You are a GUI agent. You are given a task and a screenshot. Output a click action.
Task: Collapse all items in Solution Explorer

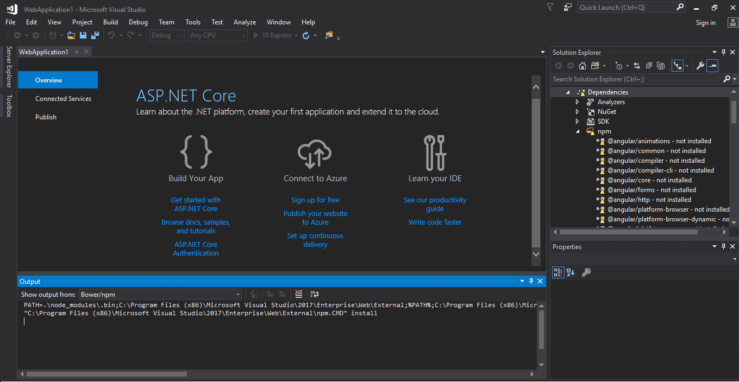[649, 66]
